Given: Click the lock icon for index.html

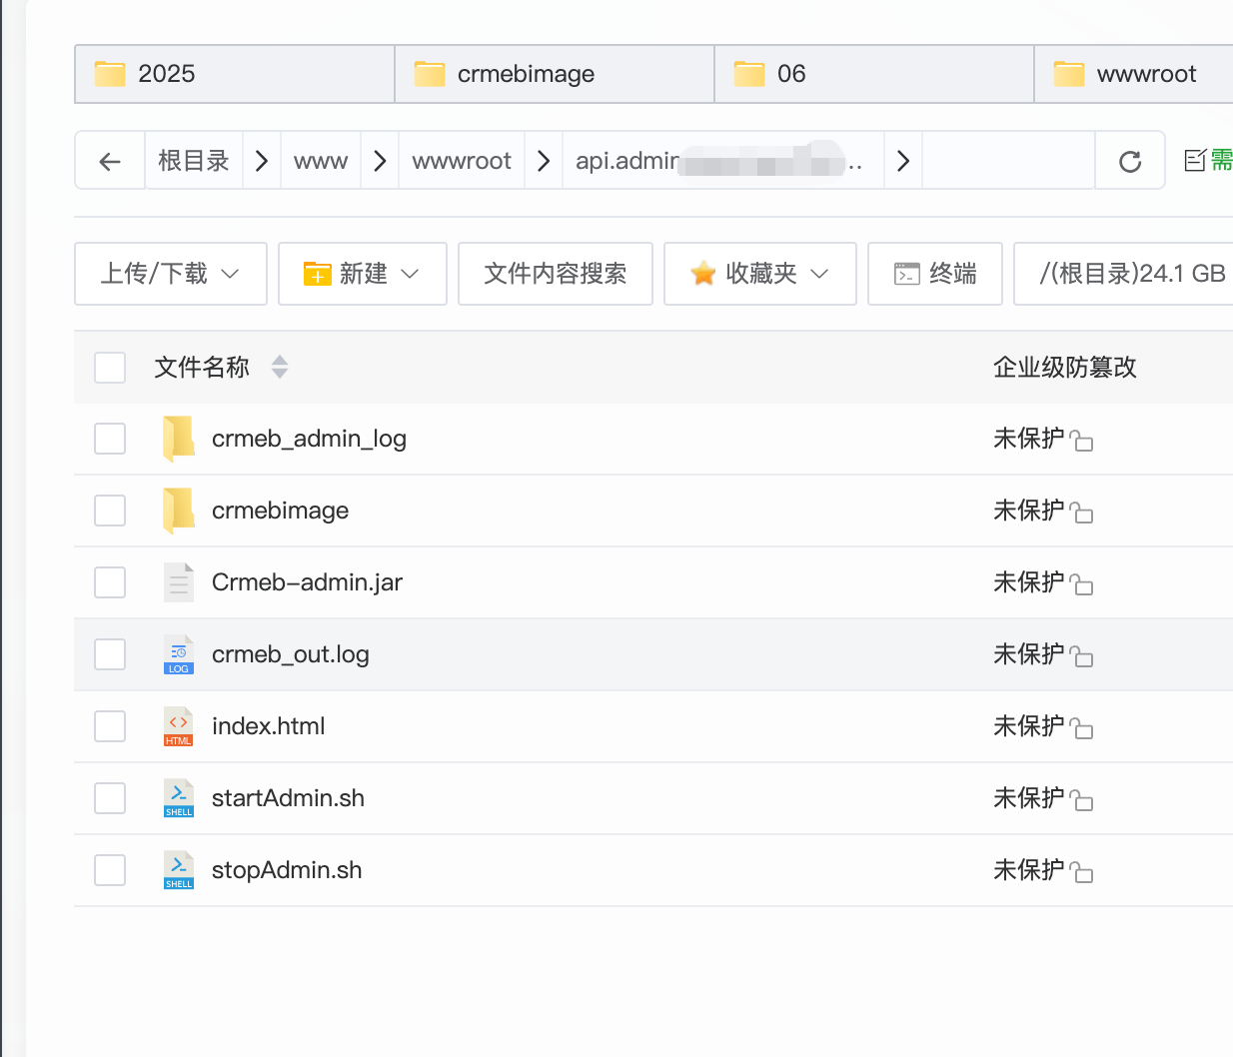Looking at the screenshot, I should click(x=1081, y=728).
